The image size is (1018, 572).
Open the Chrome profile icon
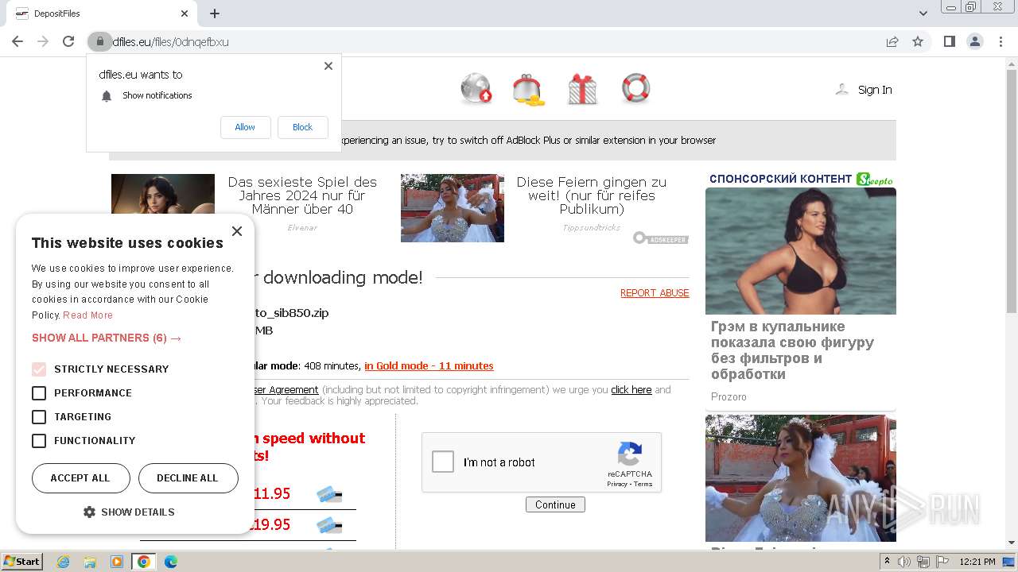975,42
